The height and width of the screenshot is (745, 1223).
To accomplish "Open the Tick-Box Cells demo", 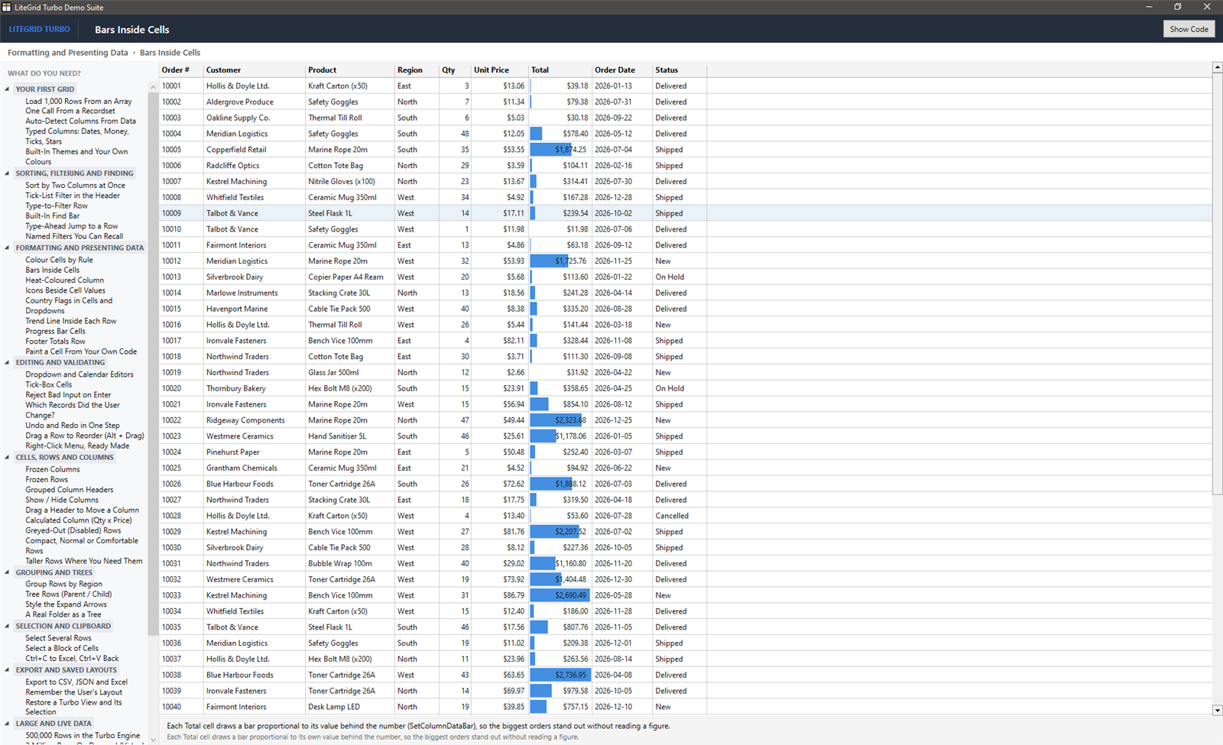I will pos(48,385).
